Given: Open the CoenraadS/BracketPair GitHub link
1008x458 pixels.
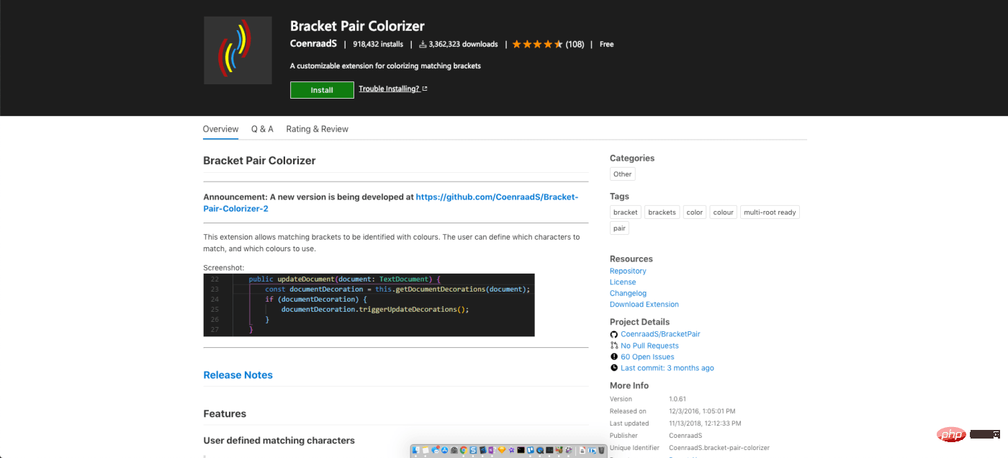Looking at the screenshot, I should pos(660,334).
